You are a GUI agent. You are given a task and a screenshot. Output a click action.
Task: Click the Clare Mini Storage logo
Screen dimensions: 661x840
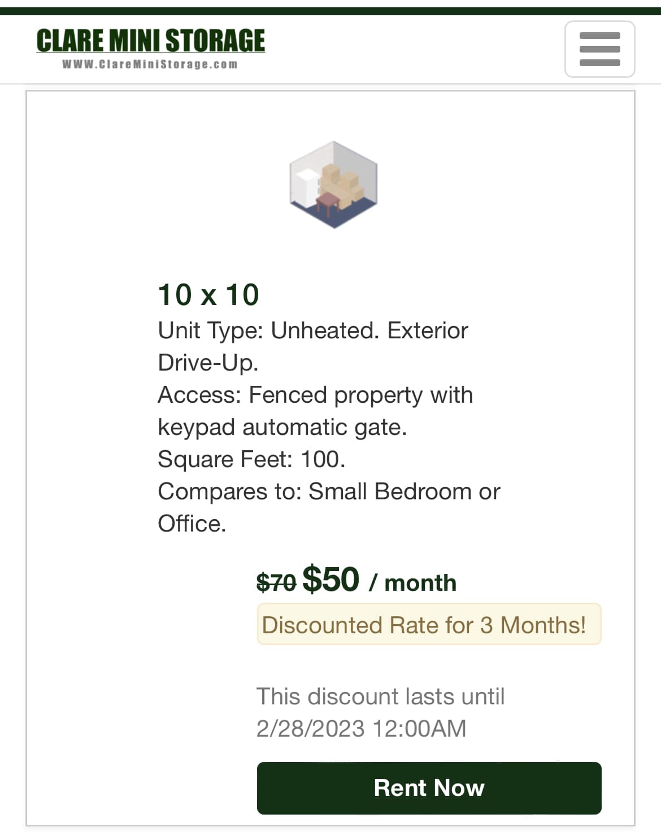pos(150,41)
